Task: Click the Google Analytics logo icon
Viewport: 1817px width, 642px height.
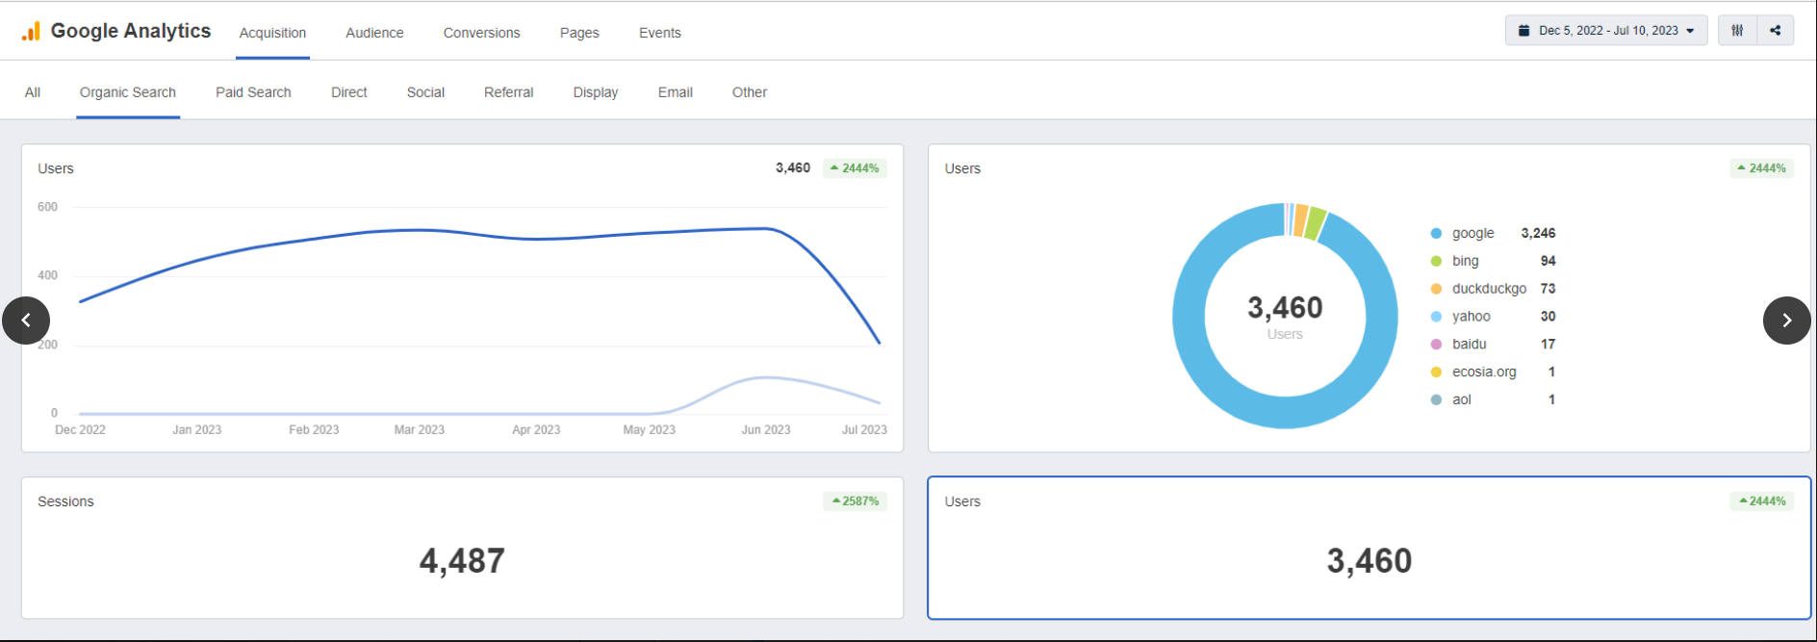Action: coord(32,32)
